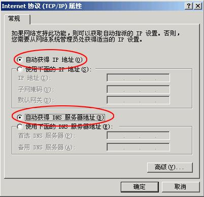204x197 pixels.
Task: Click last octet of 子网掩码 field
Action: [162, 89]
